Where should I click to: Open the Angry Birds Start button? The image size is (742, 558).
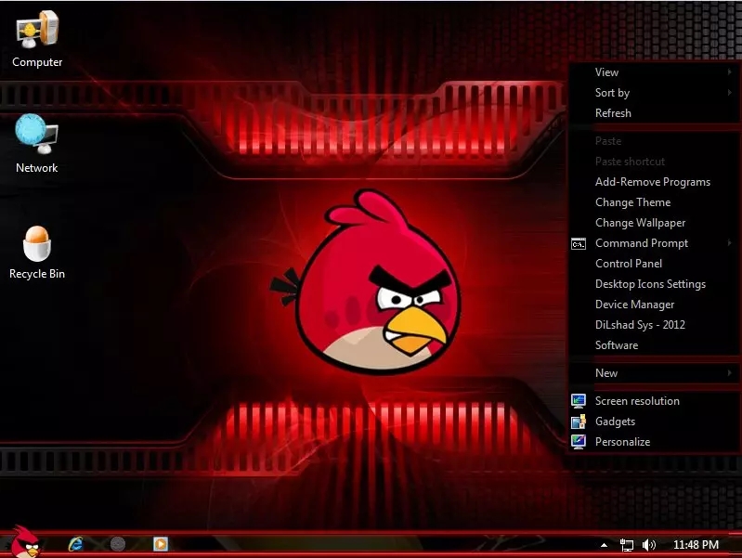(x=23, y=541)
